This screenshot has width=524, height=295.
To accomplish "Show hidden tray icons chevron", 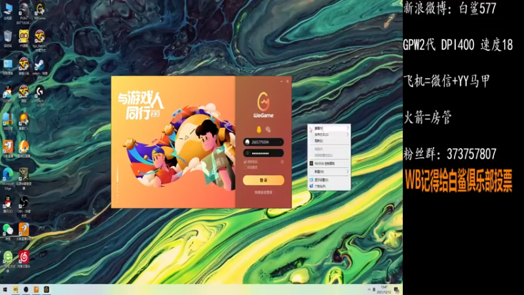I will pyautogui.click(x=369, y=290).
